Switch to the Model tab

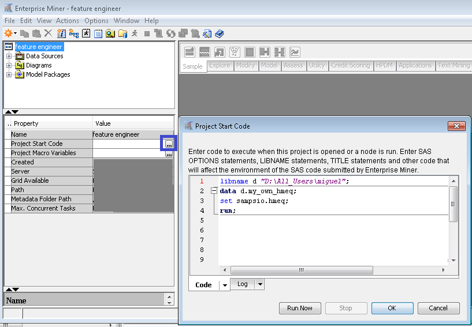[x=269, y=66]
